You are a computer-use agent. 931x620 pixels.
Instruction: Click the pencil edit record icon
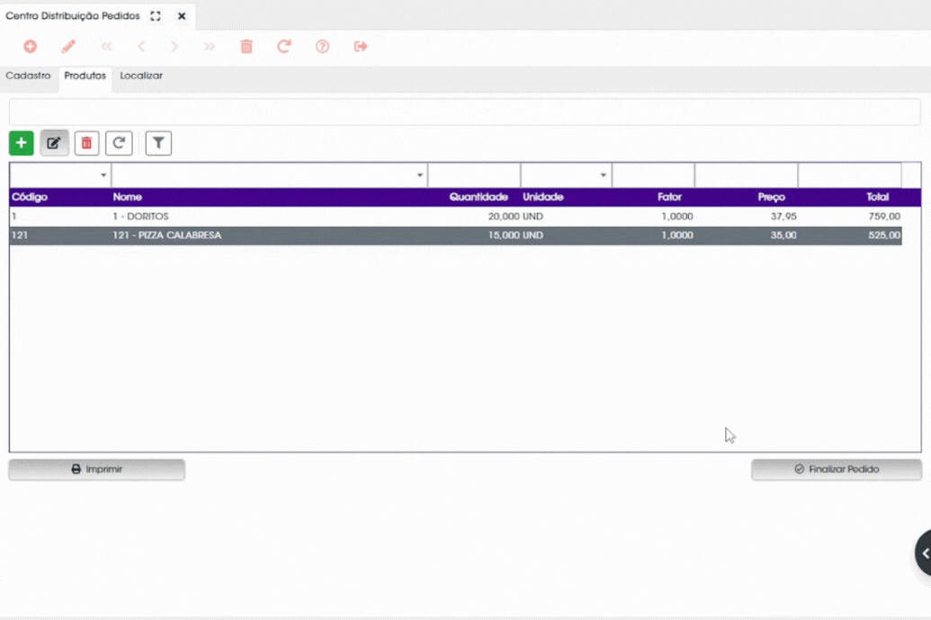click(68, 46)
